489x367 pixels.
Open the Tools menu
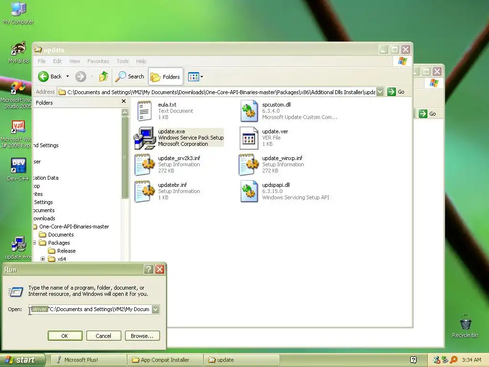tap(123, 61)
